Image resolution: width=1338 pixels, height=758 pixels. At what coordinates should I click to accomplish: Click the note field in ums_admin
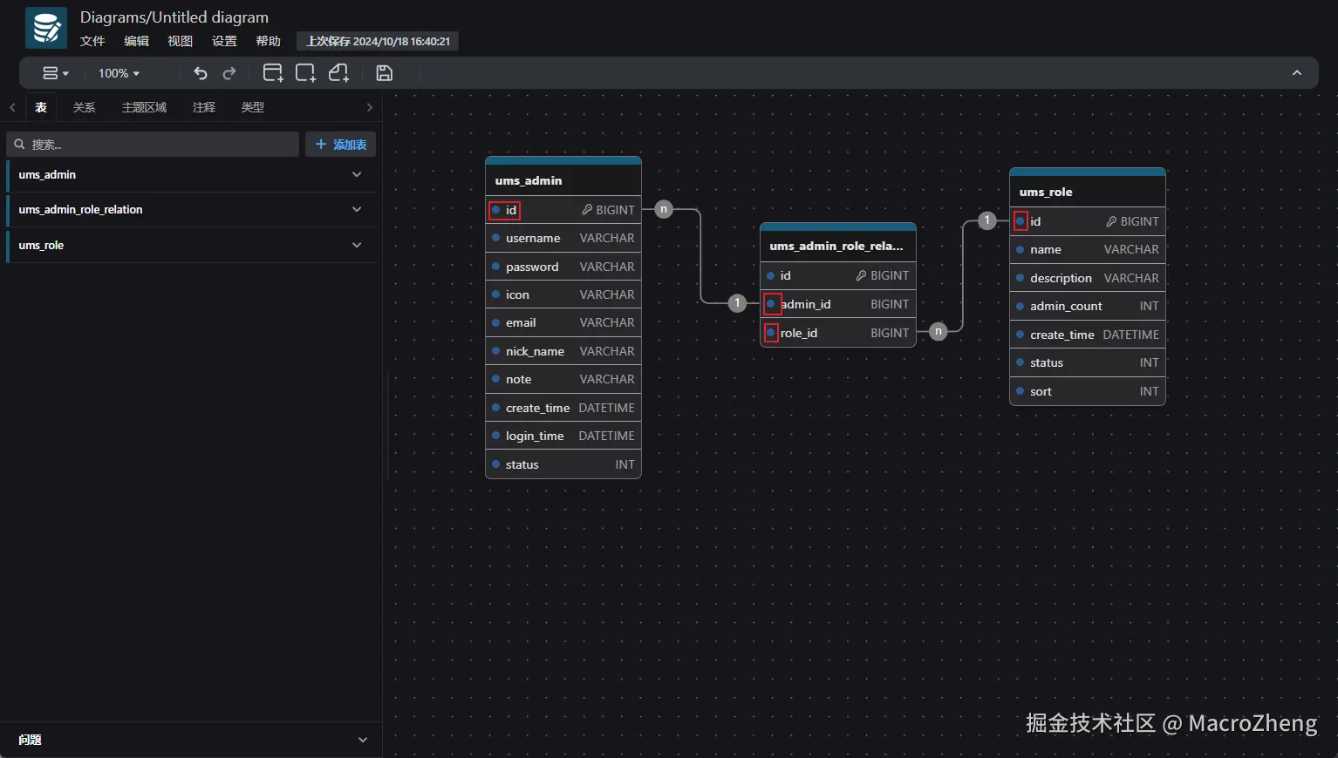pos(563,379)
